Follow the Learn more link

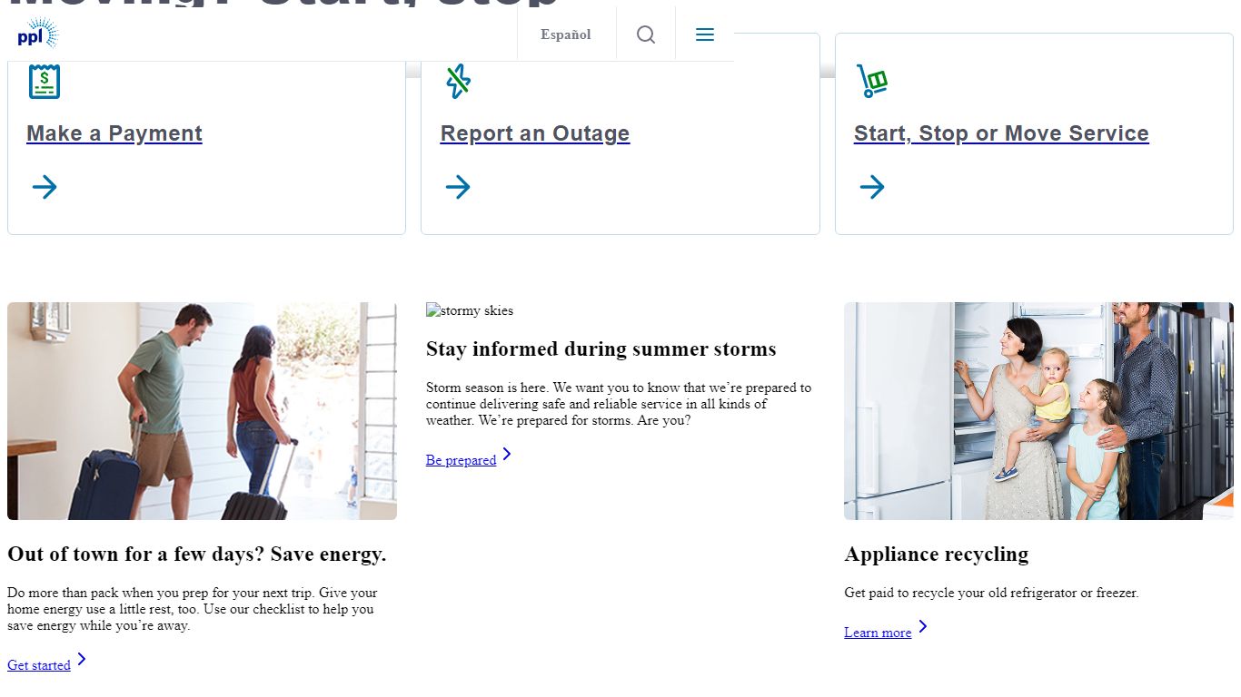click(x=878, y=633)
